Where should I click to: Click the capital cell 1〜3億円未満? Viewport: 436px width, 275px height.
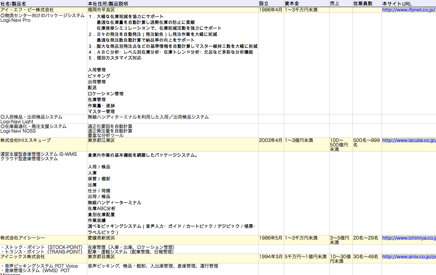[x=307, y=144]
